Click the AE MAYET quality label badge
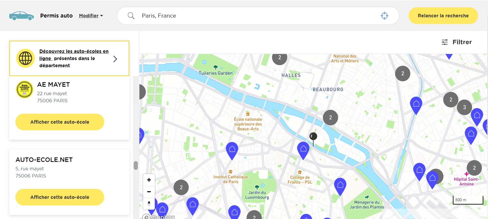 (25, 89)
